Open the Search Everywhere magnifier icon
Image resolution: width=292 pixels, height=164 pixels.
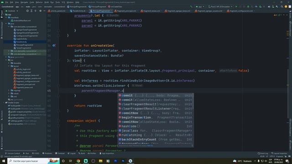click(282, 6)
